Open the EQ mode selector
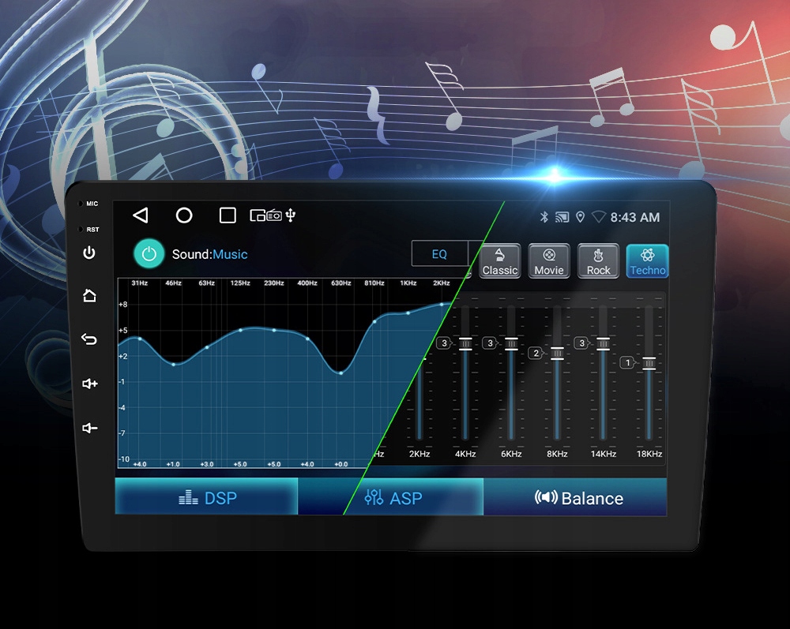Image resolution: width=790 pixels, height=629 pixels. coord(439,253)
